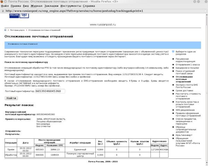Click the Приём operation cell
Image resolution: width=208 pixels, height=166 pixels.
coord(11,150)
